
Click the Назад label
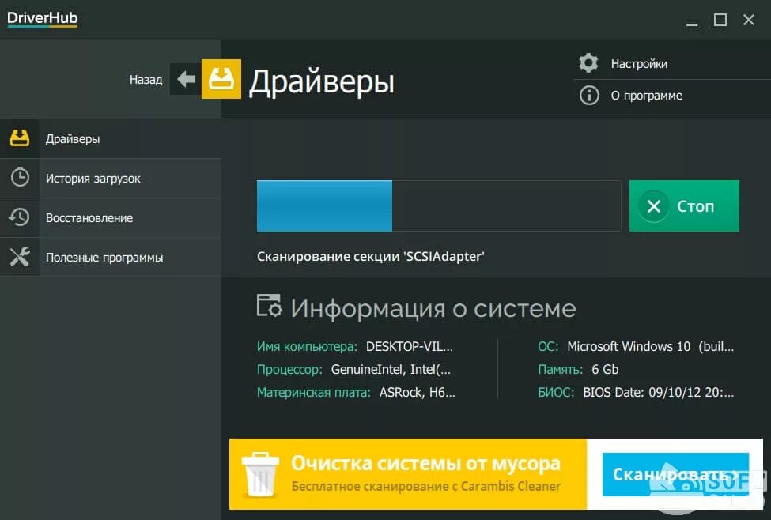point(146,80)
